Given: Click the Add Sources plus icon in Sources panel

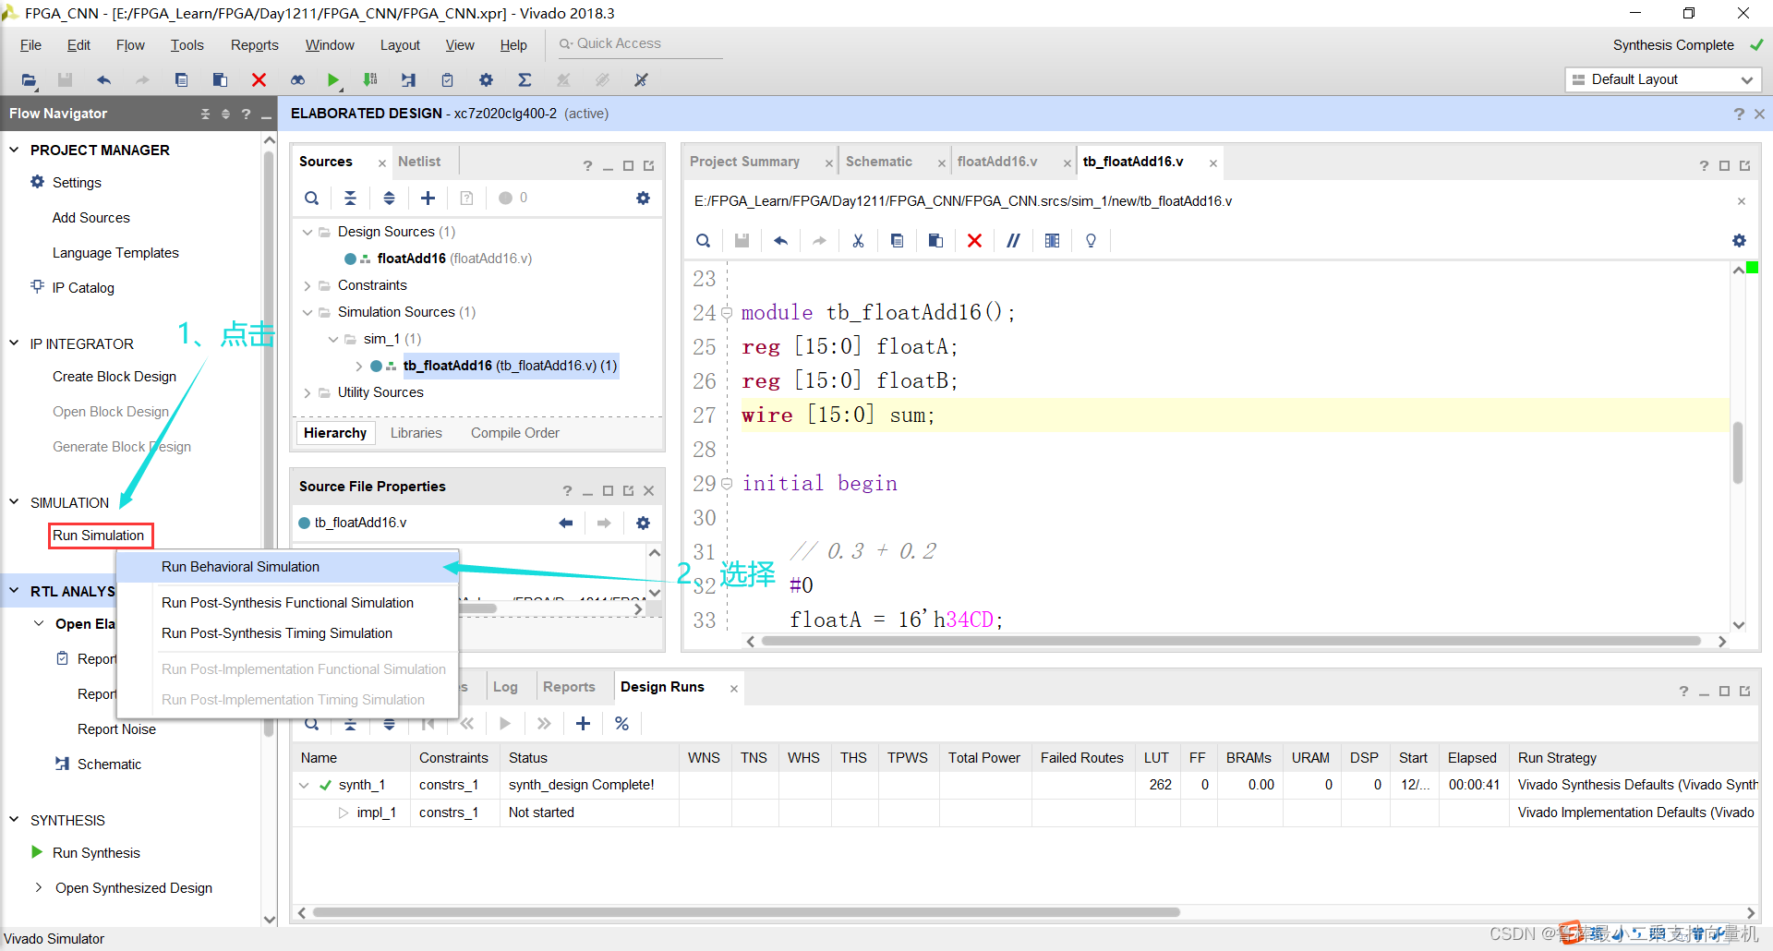Looking at the screenshot, I should point(428,198).
